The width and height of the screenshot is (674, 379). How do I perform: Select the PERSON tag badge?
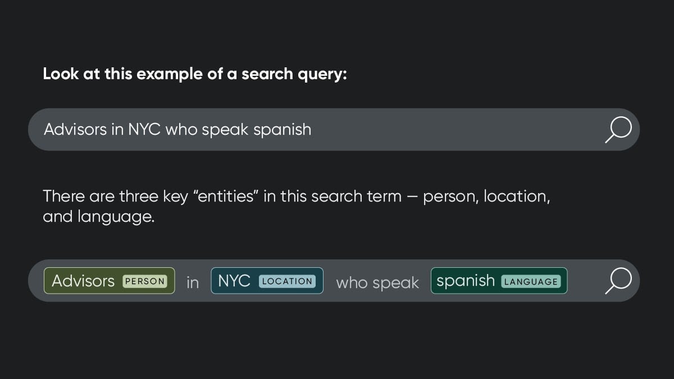pos(145,281)
